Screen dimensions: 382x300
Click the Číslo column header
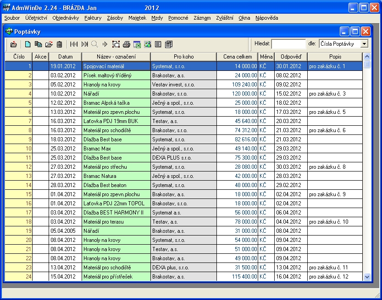coord(19,57)
